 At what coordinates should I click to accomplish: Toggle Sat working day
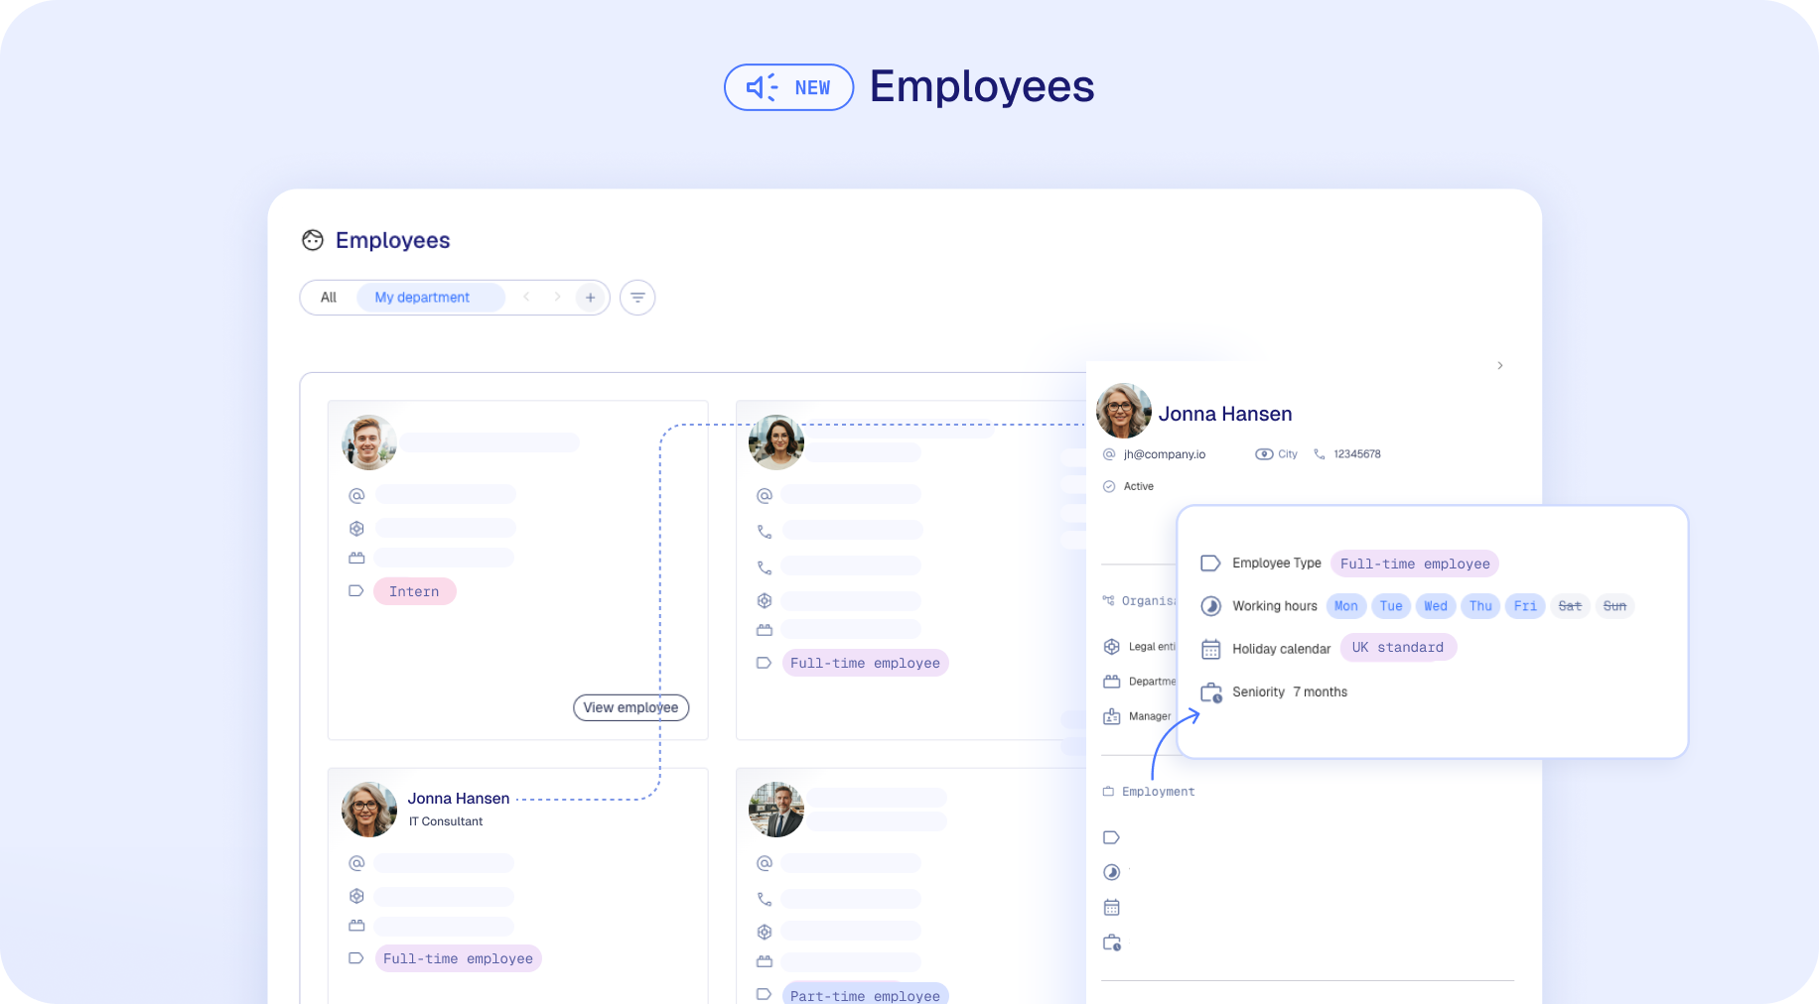[1570, 606]
